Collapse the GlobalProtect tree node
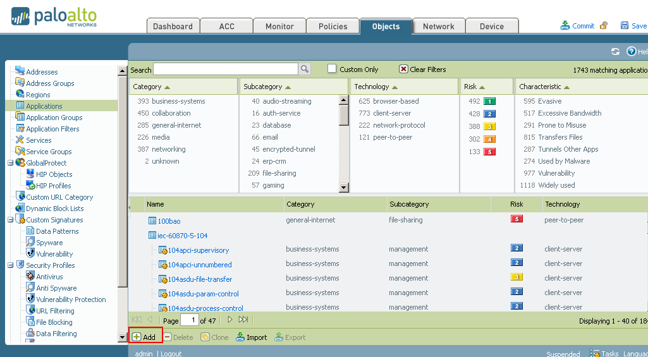The height and width of the screenshot is (357, 648). pos(10,163)
